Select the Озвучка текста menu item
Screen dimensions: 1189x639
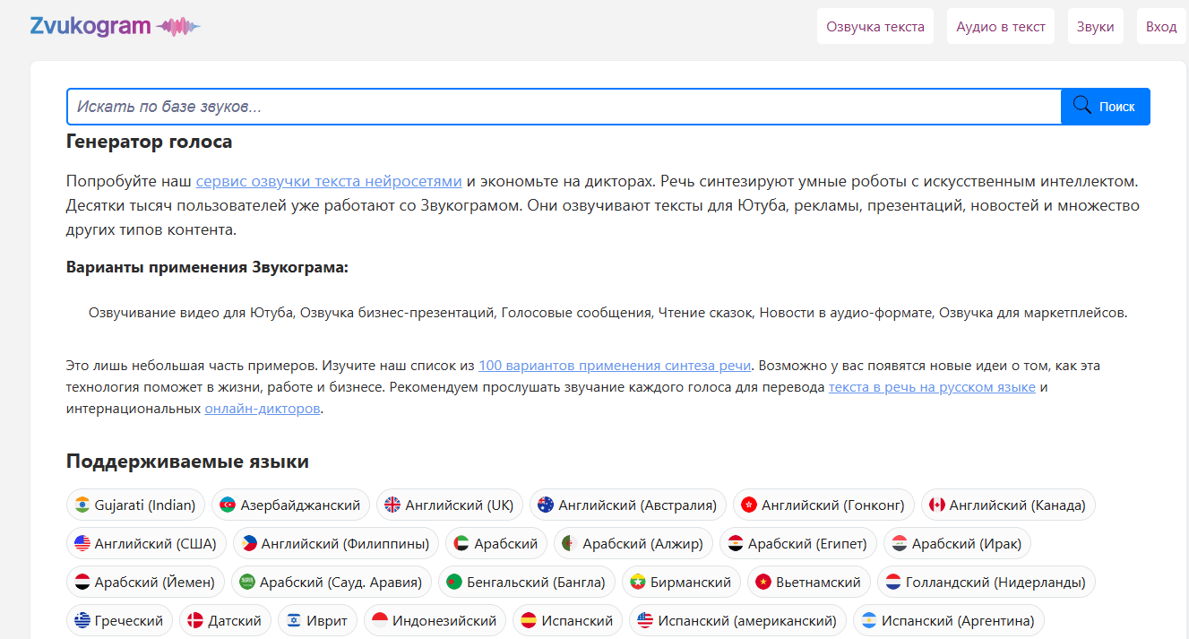[875, 26]
